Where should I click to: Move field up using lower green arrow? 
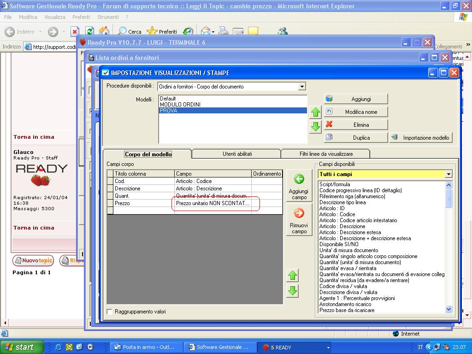[293, 276]
